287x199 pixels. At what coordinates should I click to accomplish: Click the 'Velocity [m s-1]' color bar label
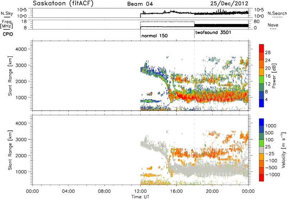(283, 150)
